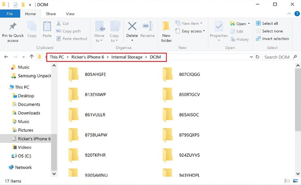The width and height of the screenshot is (301, 185).
Task: Select folder 807CIQGG
Action: [x=181, y=74]
